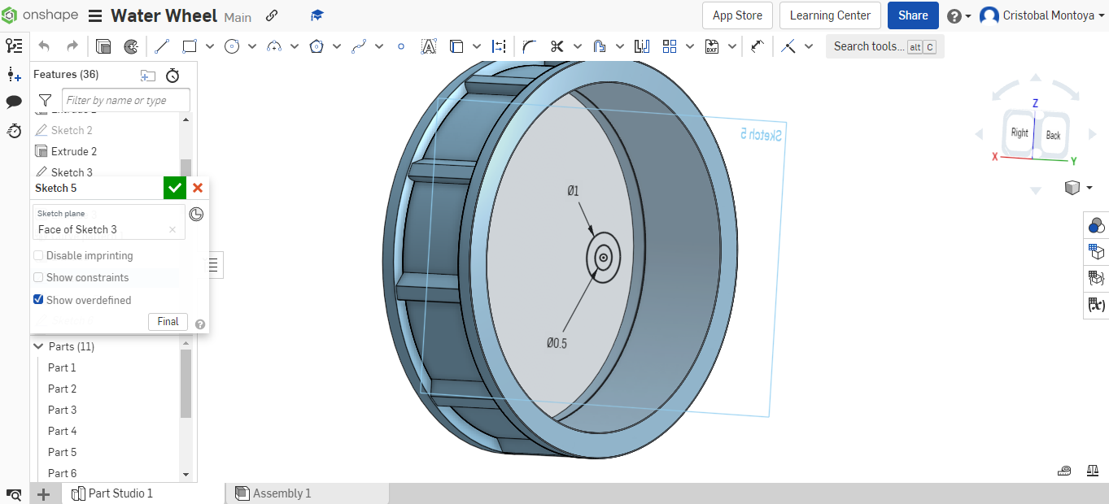Image resolution: width=1109 pixels, height=504 pixels.
Task: Select Part 3 in the parts list
Action: click(62, 410)
